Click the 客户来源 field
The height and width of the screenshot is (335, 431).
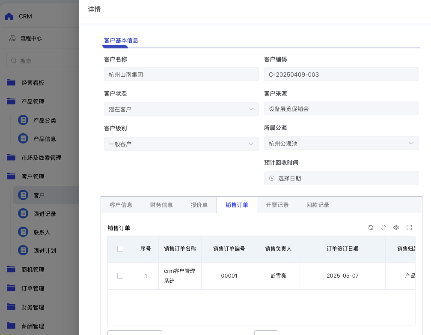click(x=342, y=109)
